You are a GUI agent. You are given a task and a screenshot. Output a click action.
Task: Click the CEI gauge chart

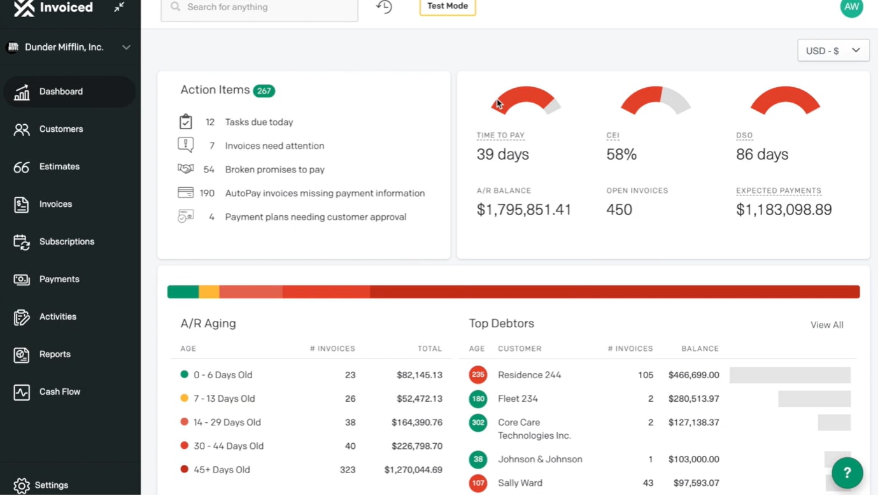[656, 99]
